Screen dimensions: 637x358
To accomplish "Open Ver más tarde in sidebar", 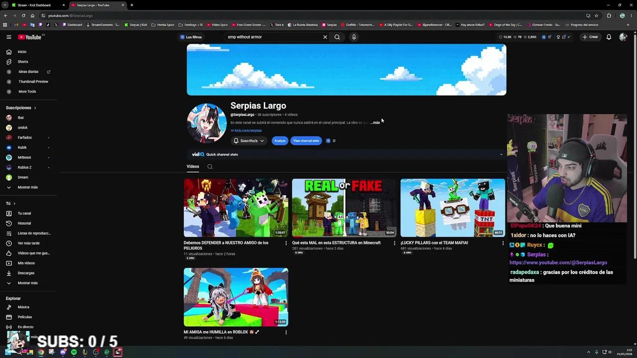I will (28, 243).
